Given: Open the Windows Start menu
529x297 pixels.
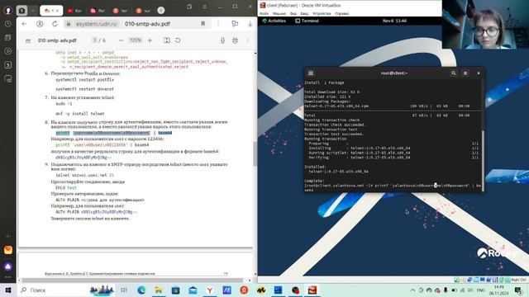Looking at the screenshot, I should coord(8,290).
